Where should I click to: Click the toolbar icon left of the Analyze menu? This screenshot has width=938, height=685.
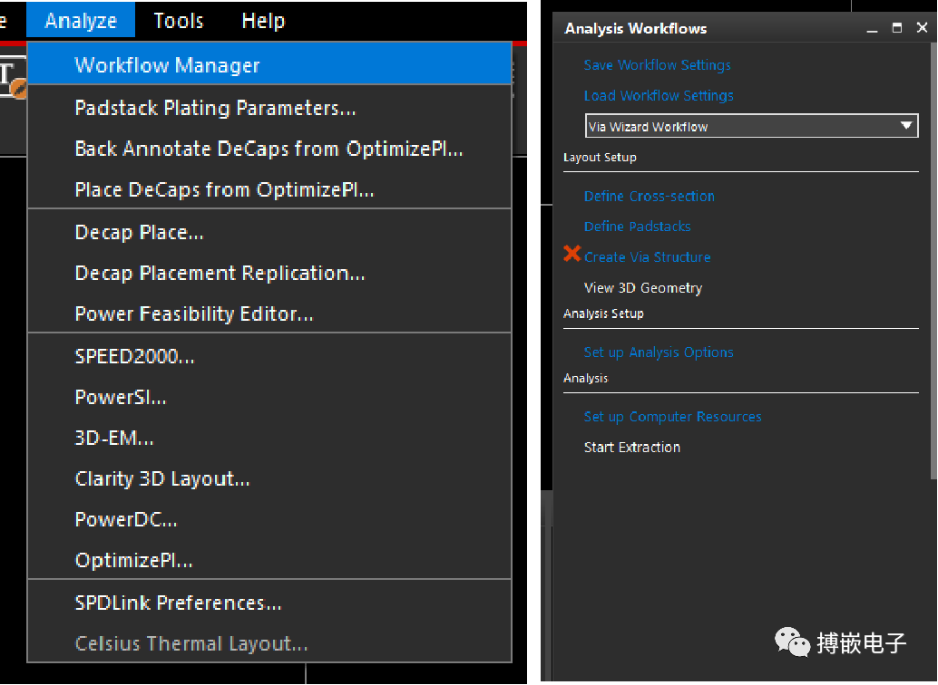click(x=12, y=78)
